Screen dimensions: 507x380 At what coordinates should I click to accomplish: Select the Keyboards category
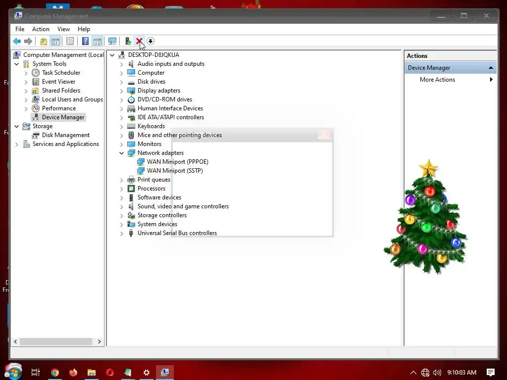[151, 126]
